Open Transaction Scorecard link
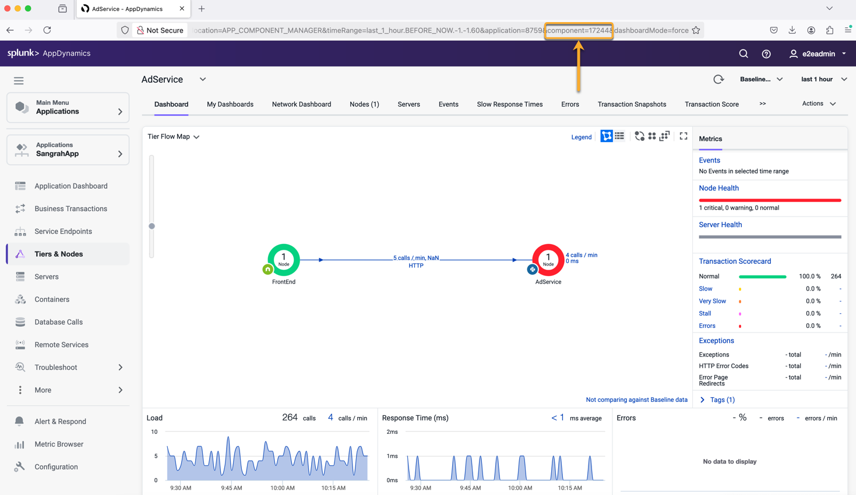This screenshot has width=856, height=495. pos(735,261)
